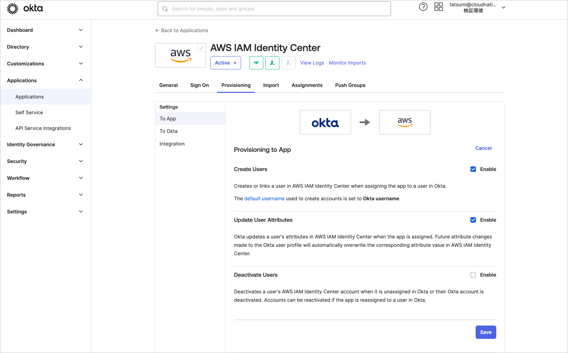Open the Help question mark icon
This screenshot has height=353, width=568.
[423, 7]
